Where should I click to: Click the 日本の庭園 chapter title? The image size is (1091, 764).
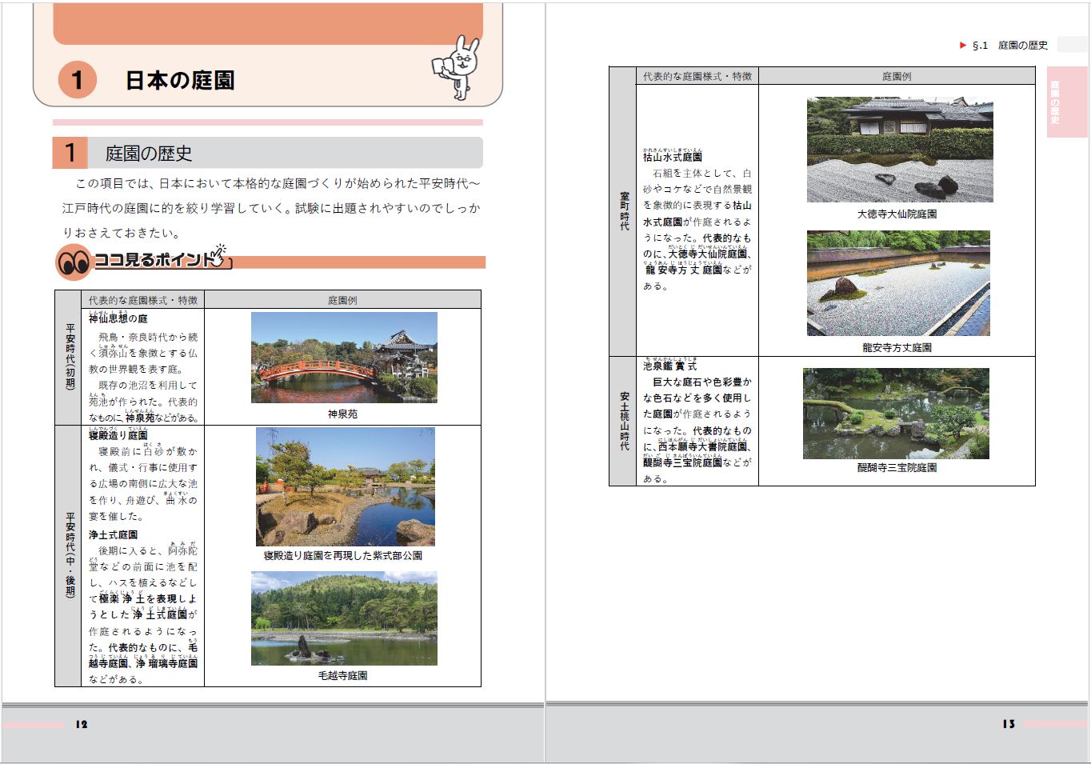[x=180, y=81]
